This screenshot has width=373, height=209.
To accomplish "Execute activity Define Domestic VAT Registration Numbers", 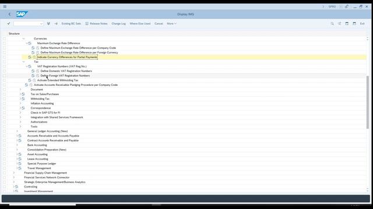I will click(x=37, y=71).
